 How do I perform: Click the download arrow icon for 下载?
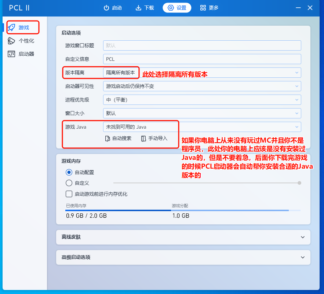(x=138, y=8)
